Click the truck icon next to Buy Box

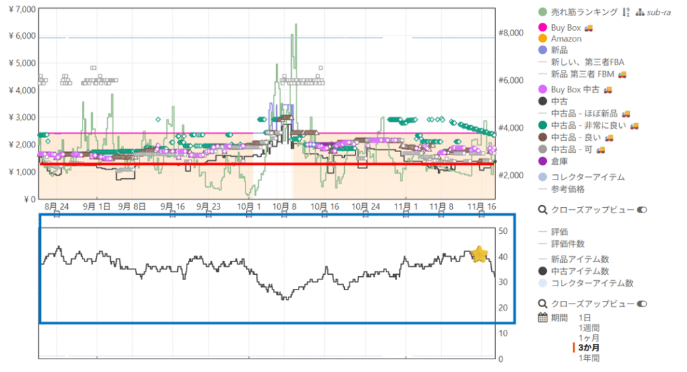click(x=589, y=28)
